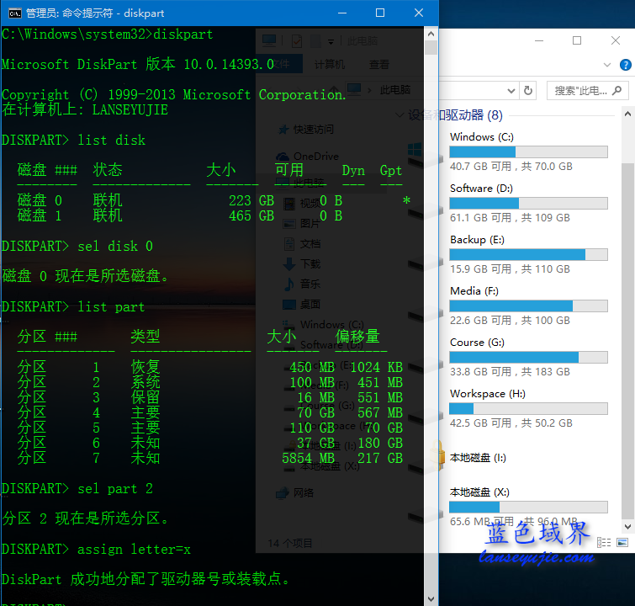Click partition 4 主要 70 GB row
The width and height of the screenshot is (635, 606).
(209, 412)
